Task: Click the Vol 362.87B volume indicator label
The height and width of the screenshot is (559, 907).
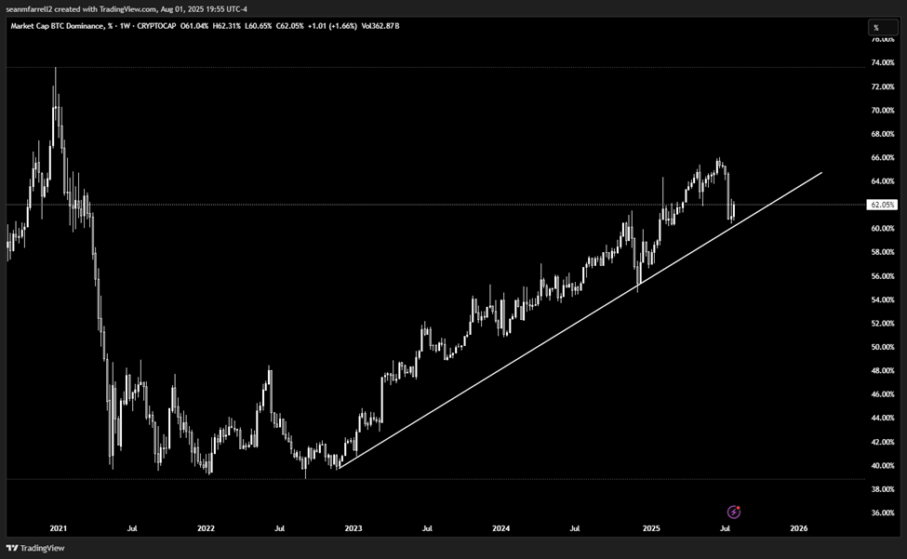Action: click(379, 27)
